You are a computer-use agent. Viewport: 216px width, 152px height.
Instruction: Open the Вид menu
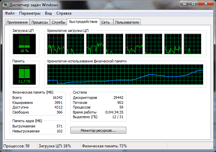pyautogui.click(x=48, y=13)
